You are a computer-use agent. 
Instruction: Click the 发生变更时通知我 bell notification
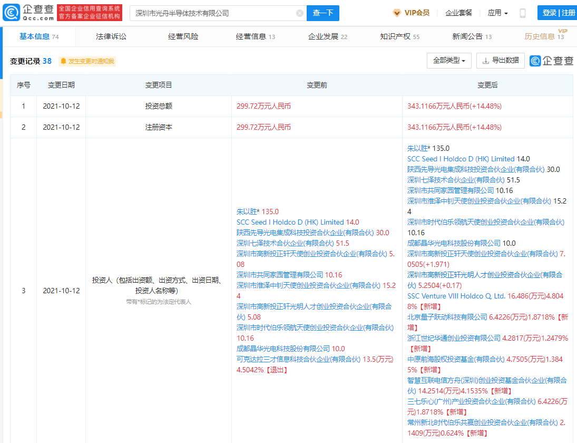click(x=87, y=61)
